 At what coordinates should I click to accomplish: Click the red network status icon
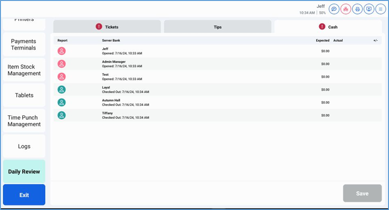[x=346, y=9]
